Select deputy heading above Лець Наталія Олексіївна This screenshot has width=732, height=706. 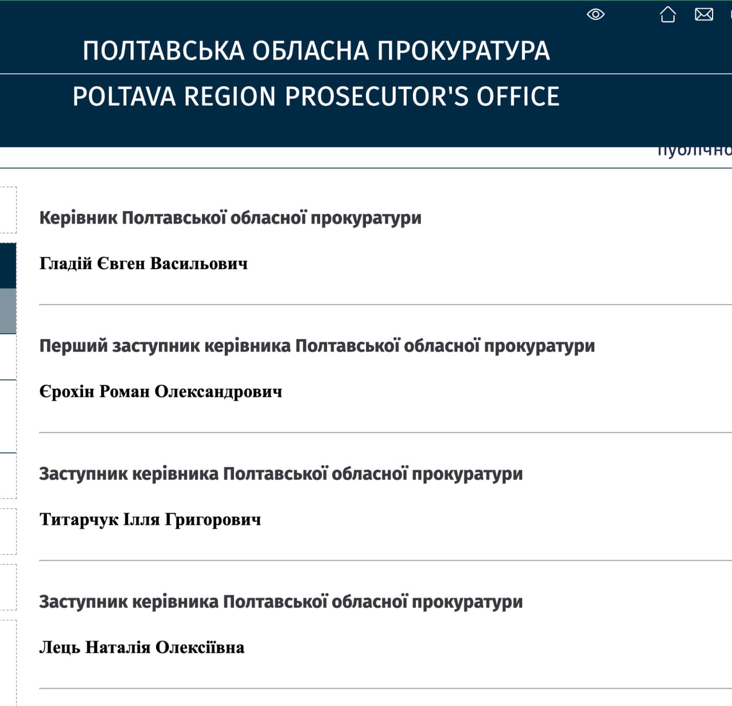coord(281,603)
